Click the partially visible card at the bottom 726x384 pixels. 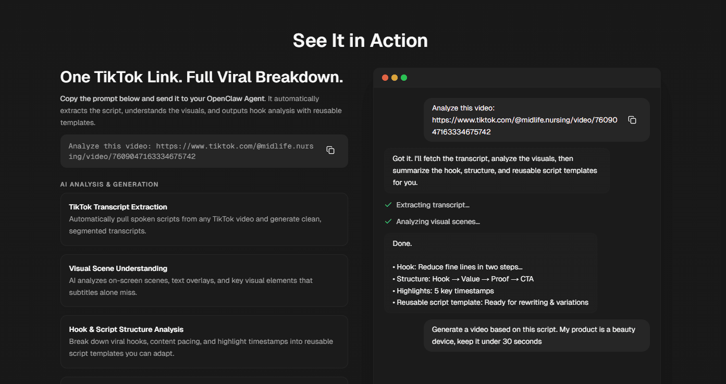click(x=204, y=380)
